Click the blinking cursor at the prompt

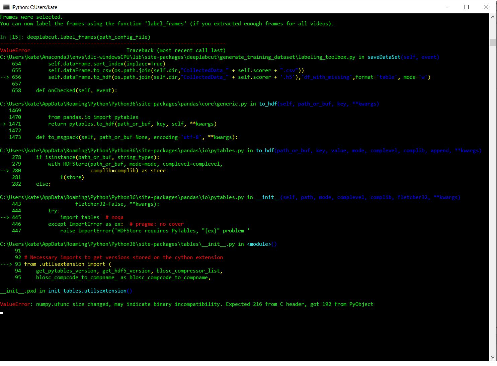[x=2, y=313]
